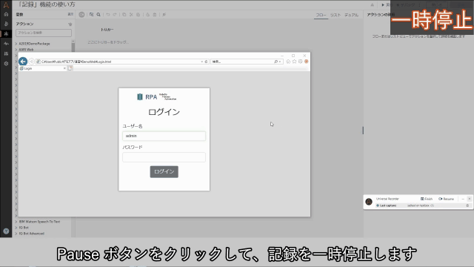Click the redo arrow in editor toolbar
This screenshot has height=267, width=474.
point(115,15)
